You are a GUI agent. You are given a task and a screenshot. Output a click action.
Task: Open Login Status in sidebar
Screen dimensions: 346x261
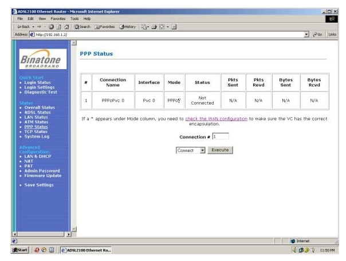[x=37, y=82]
